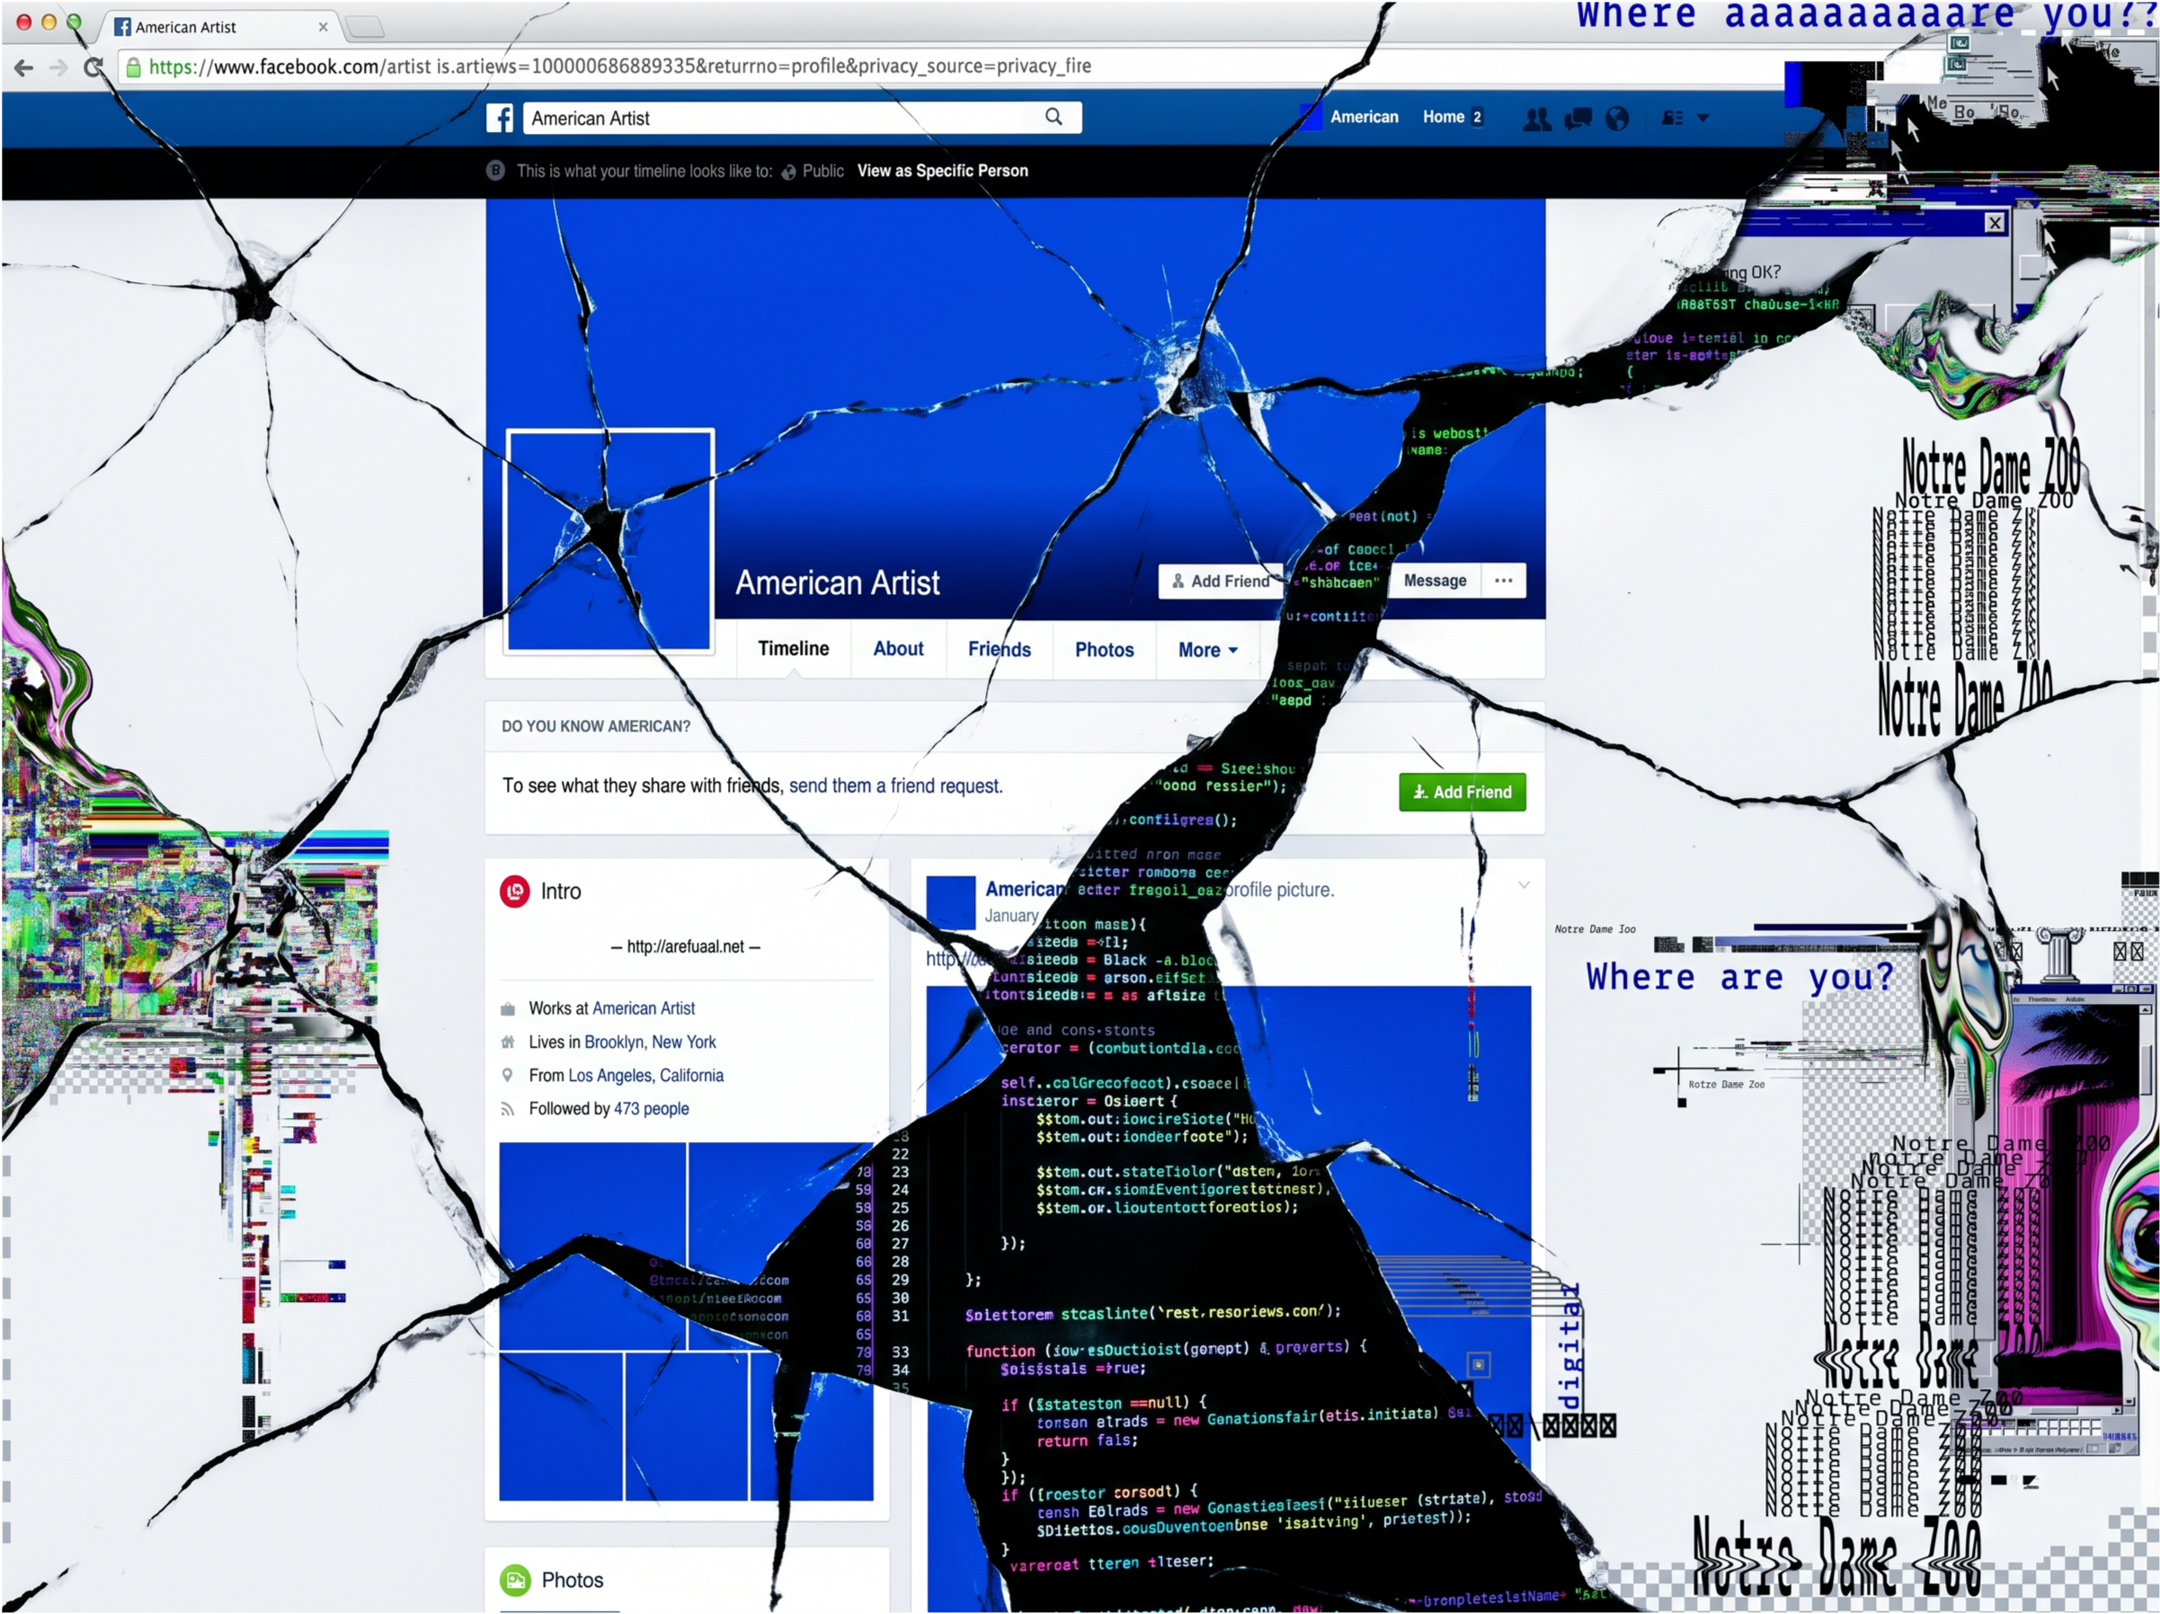Expand the More tab dropdown
This screenshot has width=2160, height=1614.
pyautogui.click(x=1208, y=650)
